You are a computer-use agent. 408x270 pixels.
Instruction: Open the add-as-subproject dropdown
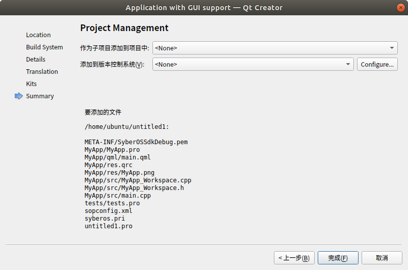275,48
